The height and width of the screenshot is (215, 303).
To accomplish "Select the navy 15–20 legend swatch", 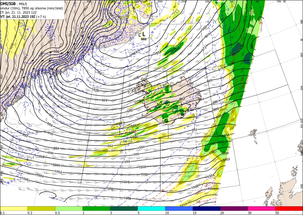I will coord(207,208).
